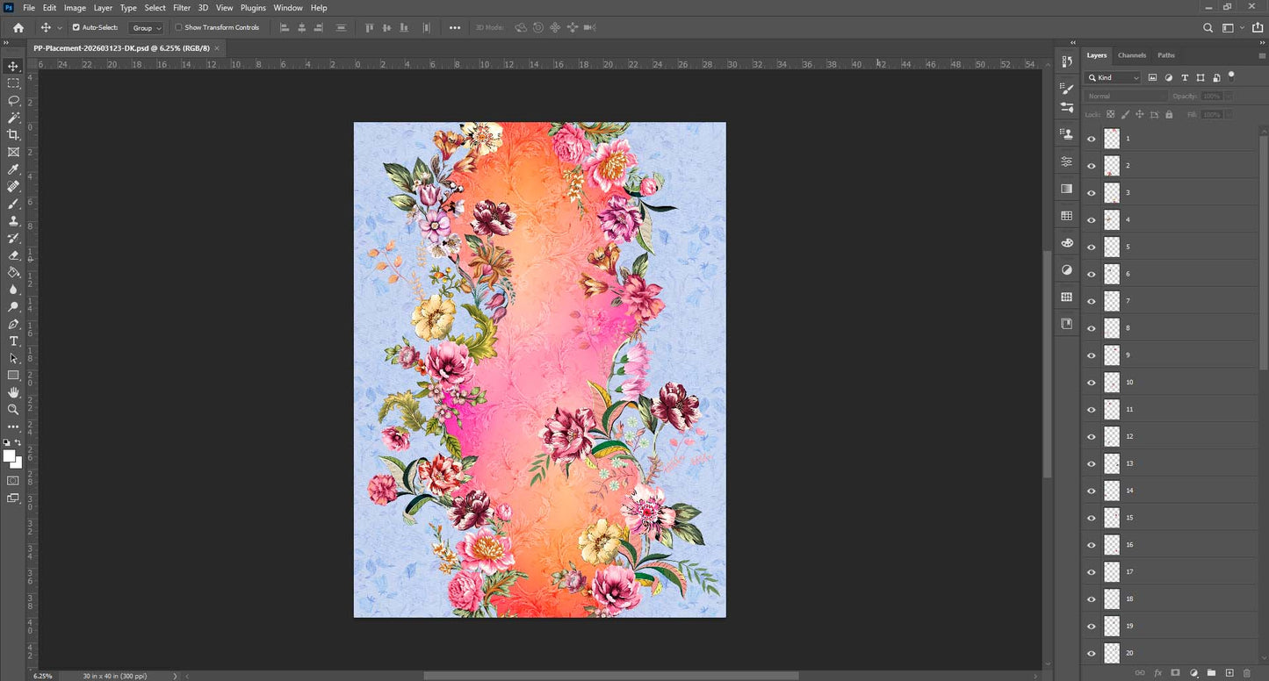The height and width of the screenshot is (681, 1269).
Task: Select the Eyedropper tool
Action: 13,169
